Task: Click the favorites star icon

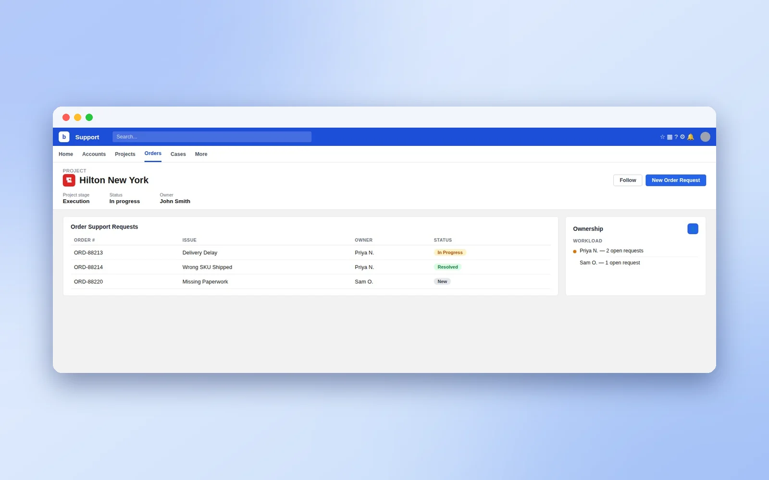Action: pyautogui.click(x=662, y=137)
